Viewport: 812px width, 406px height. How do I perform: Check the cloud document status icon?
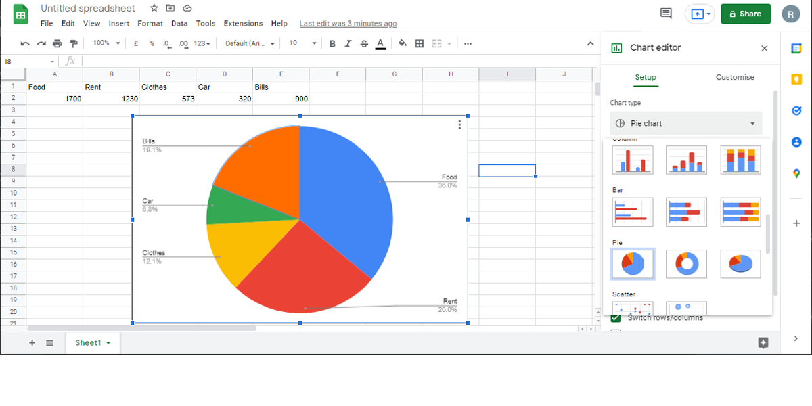coord(187,8)
